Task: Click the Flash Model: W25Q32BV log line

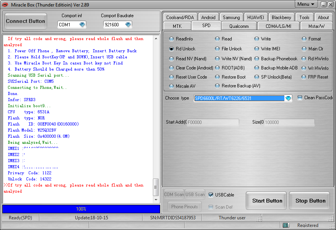Action: pyautogui.click(x=32, y=130)
